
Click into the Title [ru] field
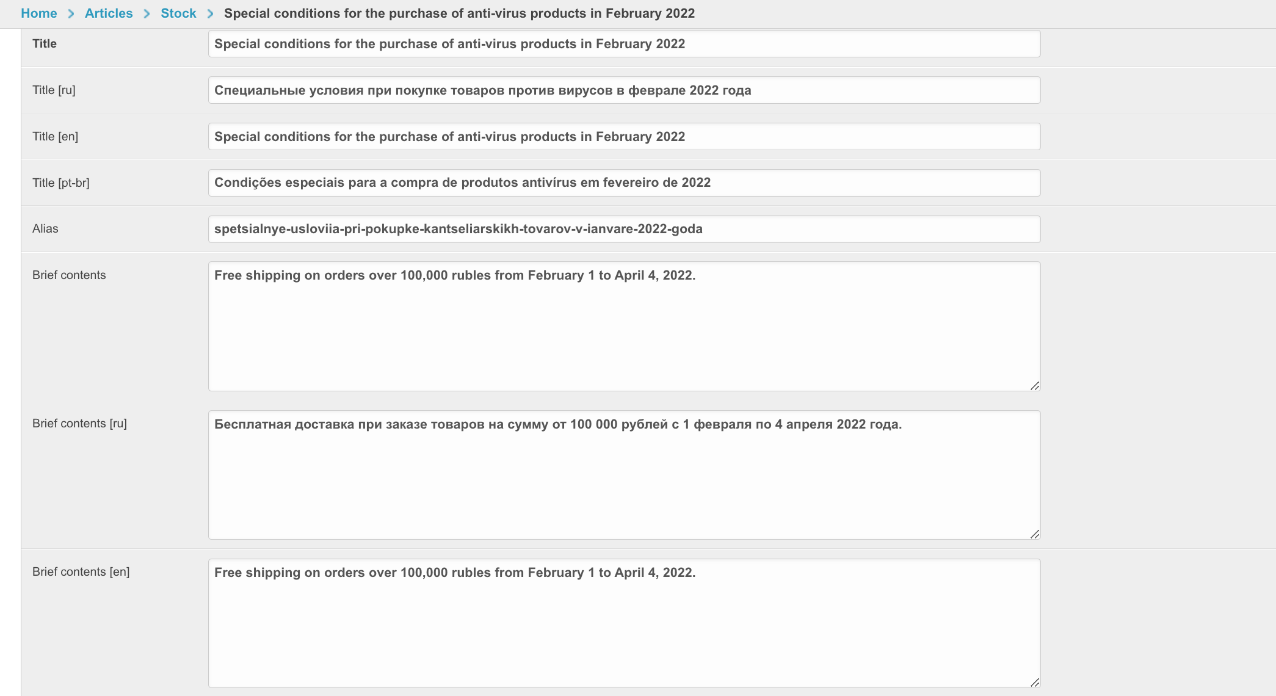click(x=624, y=90)
